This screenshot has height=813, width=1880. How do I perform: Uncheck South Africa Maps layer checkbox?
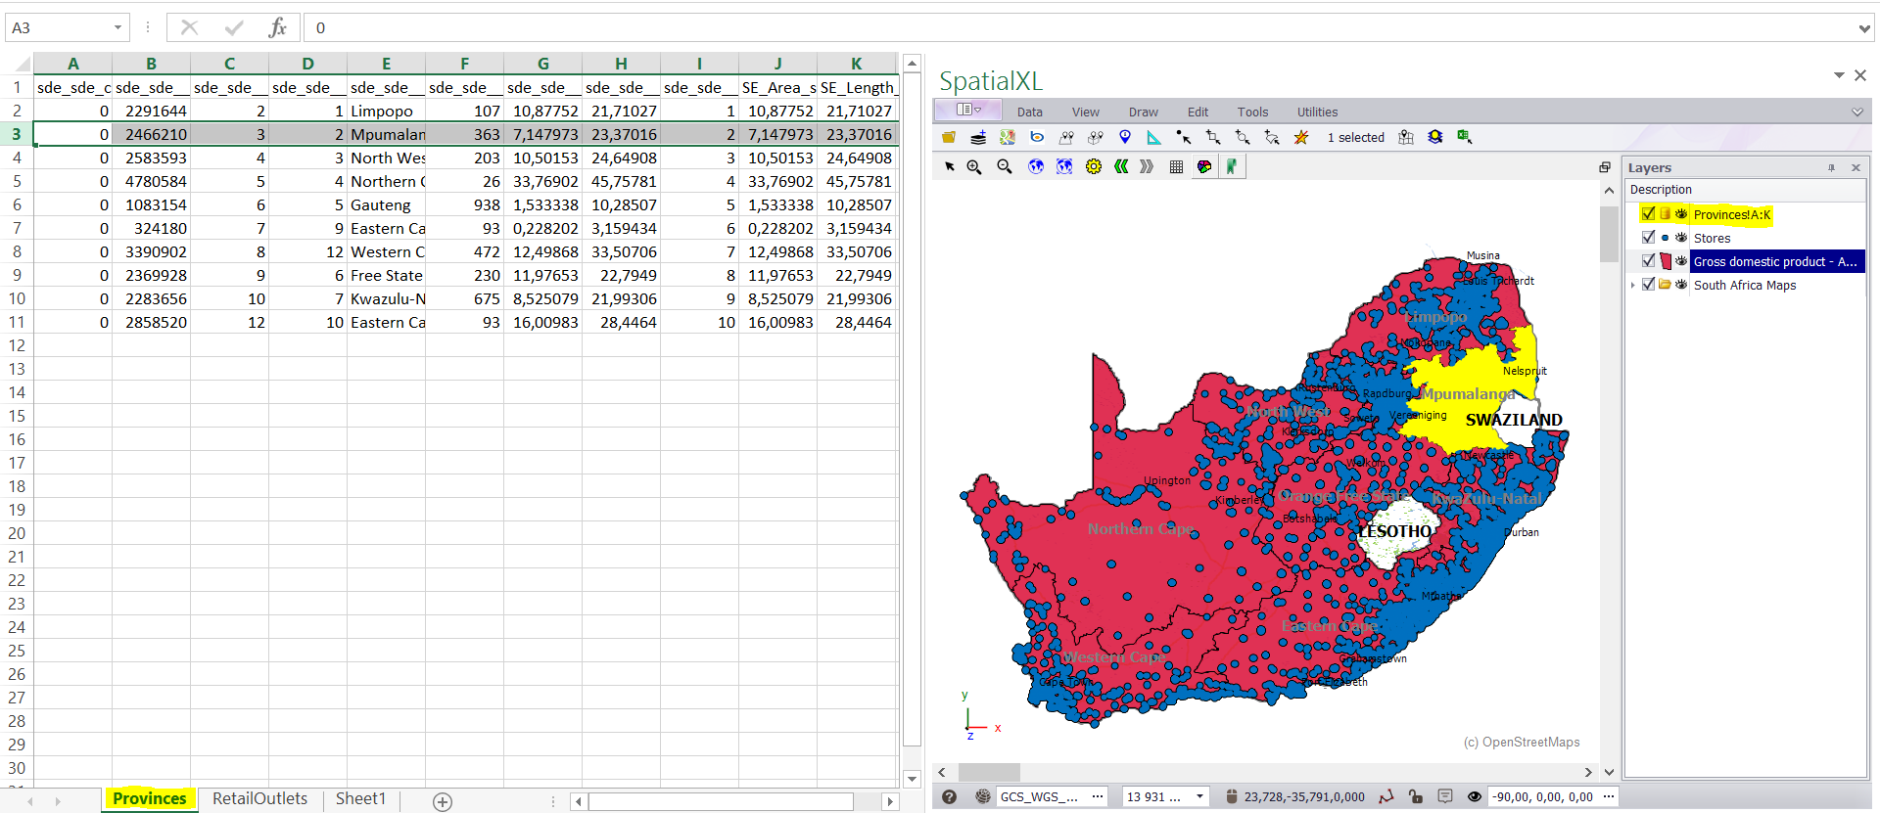[x=1648, y=285]
